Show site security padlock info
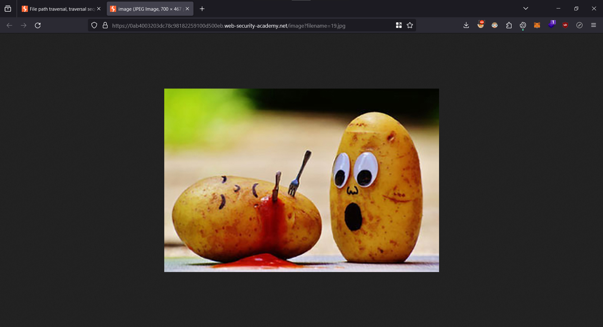Screen dimensions: 603x327 [105, 25]
